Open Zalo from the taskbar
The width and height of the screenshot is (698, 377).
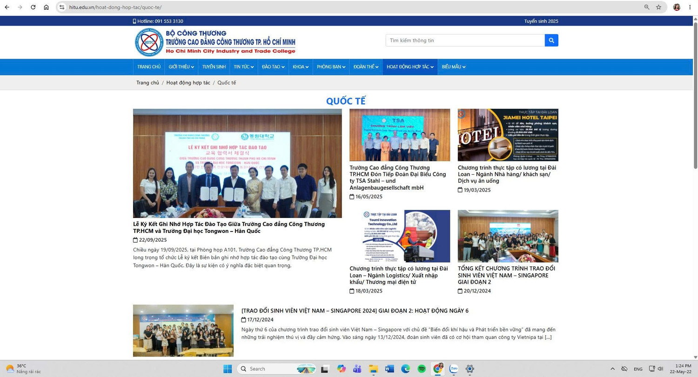[454, 369]
